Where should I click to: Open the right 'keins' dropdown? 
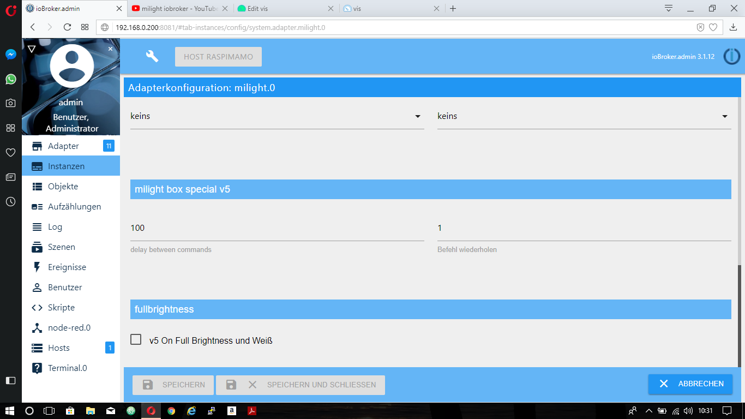pyautogui.click(x=584, y=116)
